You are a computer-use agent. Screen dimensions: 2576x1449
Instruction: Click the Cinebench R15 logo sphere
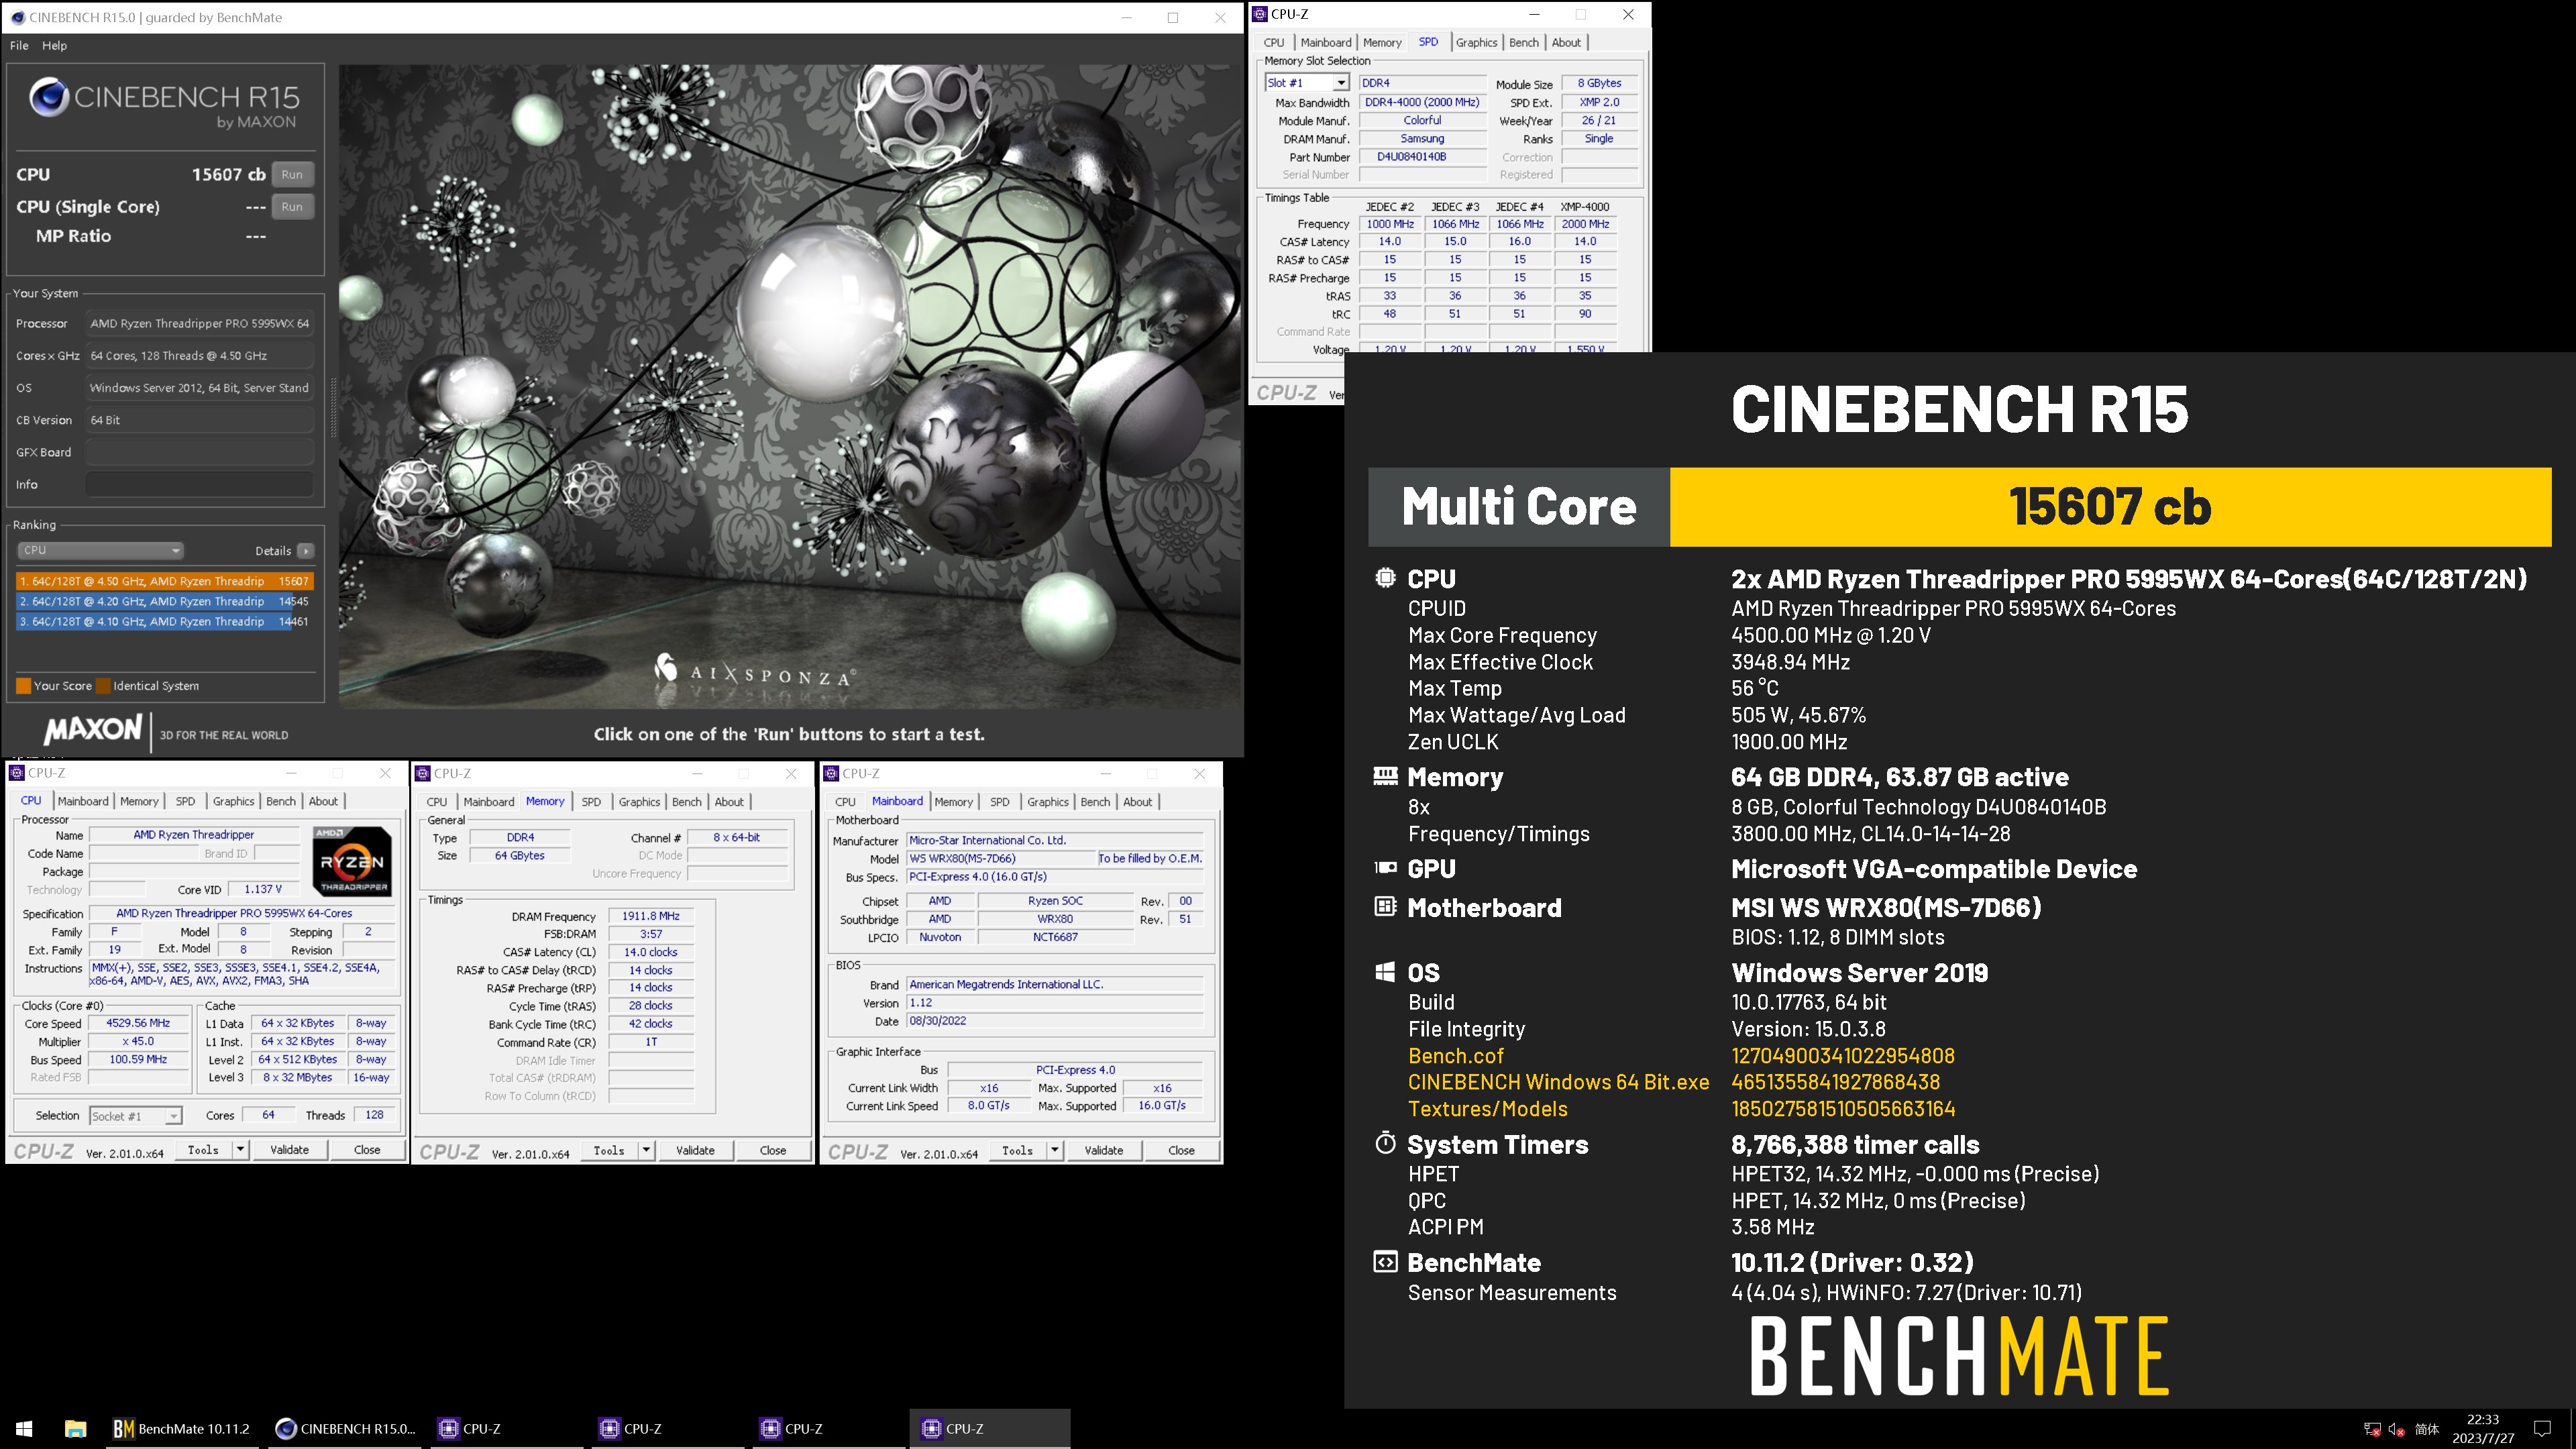tap(48, 98)
